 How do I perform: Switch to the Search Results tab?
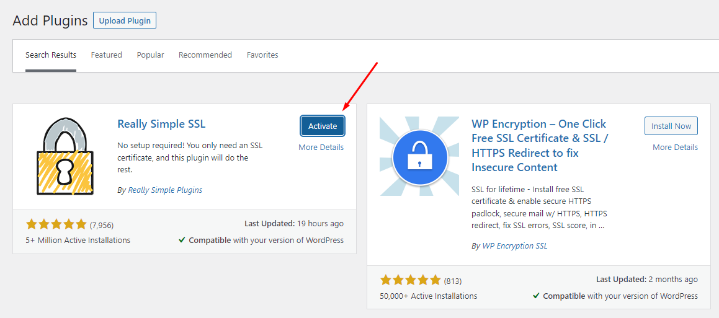[51, 55]
